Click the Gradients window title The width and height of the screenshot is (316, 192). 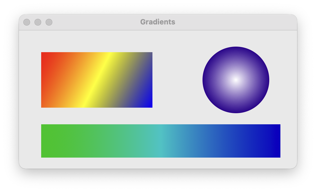[158, 22]
